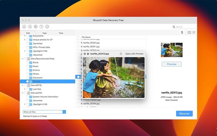Expand the Unique photos for CF folder
This screenshot has height=136, width=217.
click(x=25, y=40)
